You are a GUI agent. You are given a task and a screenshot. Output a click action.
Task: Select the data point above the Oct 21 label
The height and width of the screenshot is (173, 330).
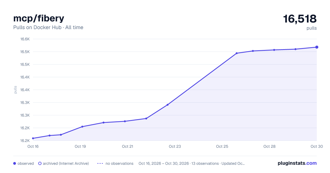pos(125,121)
